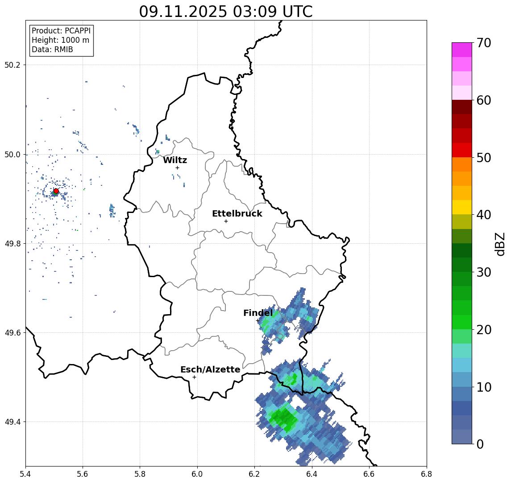Image resolution: width=511 pixels, height=483 pixels.
Task: Click the cross marker below Findel
Action: point(258,321)
